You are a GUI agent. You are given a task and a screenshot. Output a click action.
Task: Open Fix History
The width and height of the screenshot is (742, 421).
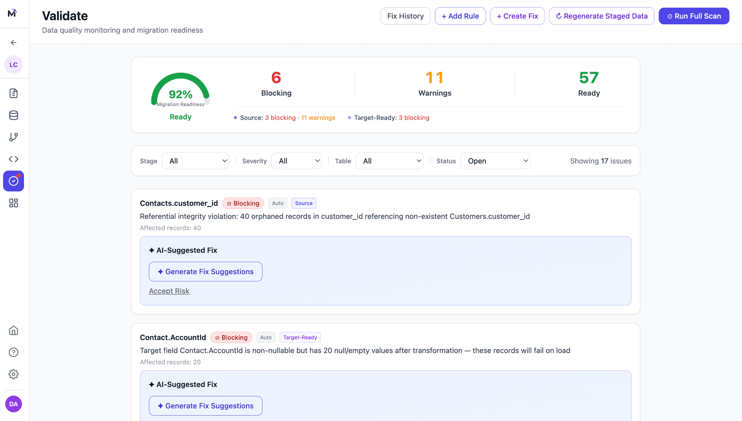coord(405,16)
